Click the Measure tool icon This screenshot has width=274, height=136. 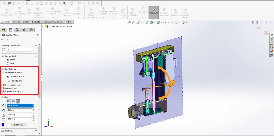click(9, 3)
